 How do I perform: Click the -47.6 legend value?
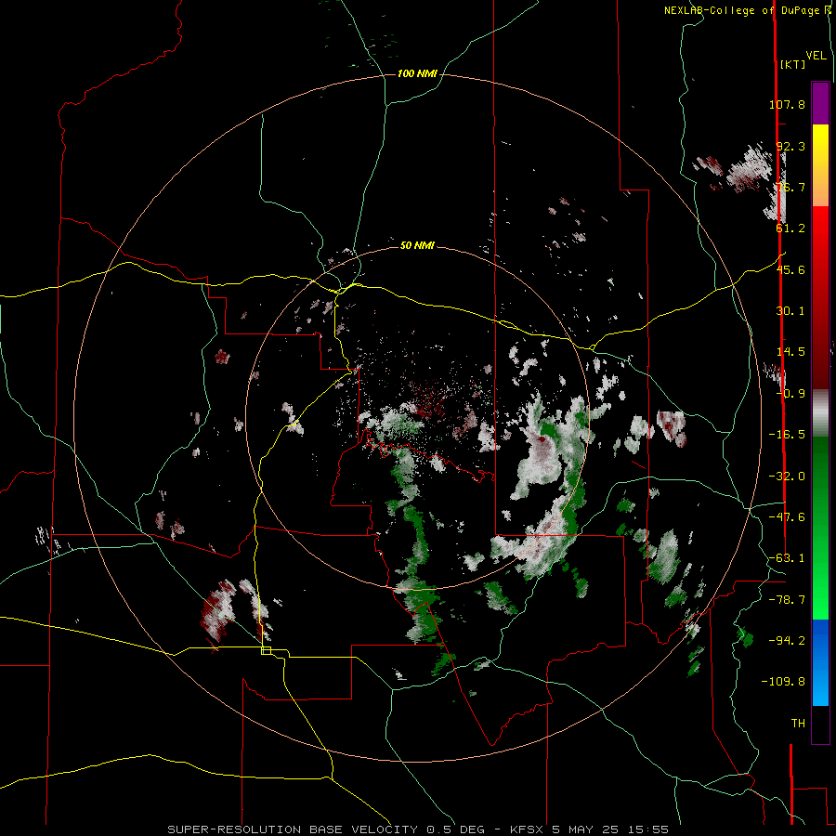click(x=787, y=517)
